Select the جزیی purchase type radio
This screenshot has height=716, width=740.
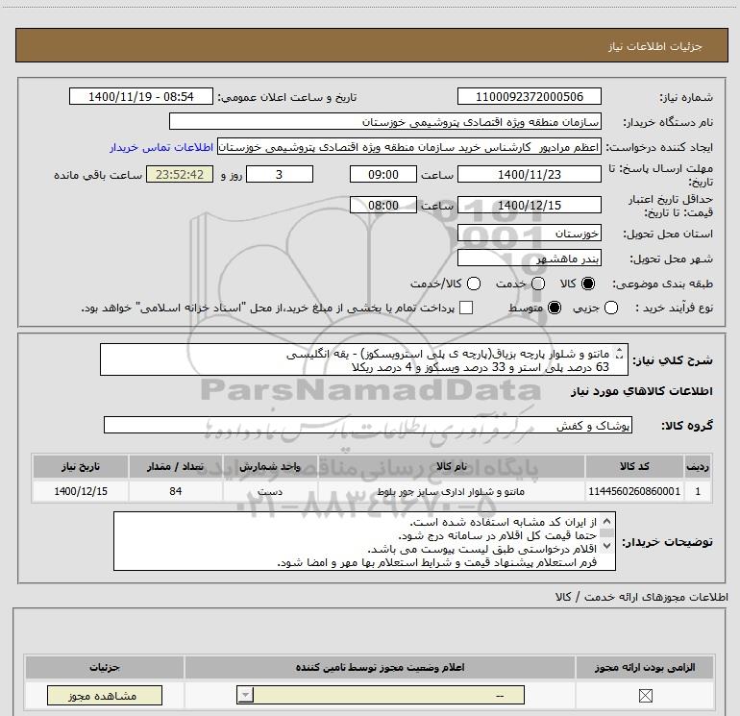pyautogui.click(x=611, y=308)
